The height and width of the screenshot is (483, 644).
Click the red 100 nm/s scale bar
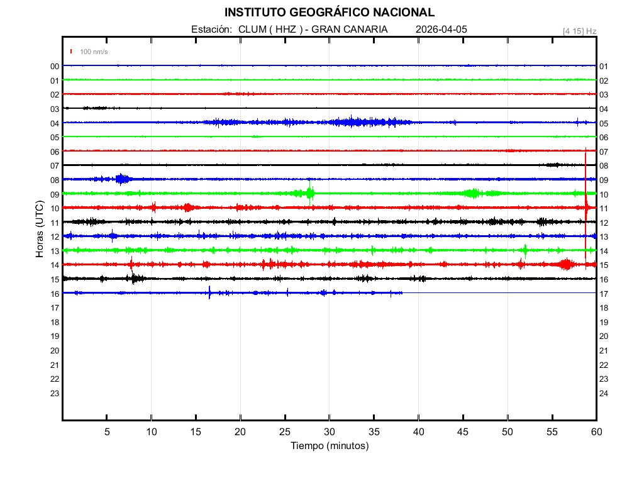[x=72, y=52]
